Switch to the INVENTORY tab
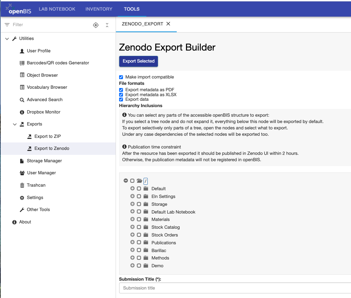 [99, 9]
